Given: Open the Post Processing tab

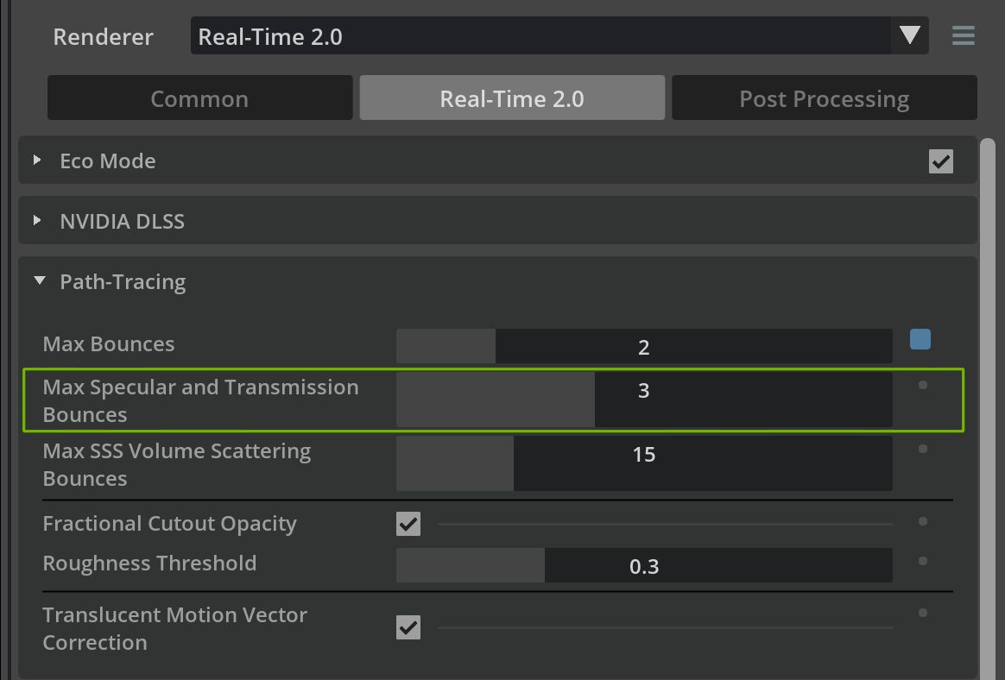Looking at the screenshot, I should (x=824, y=98).
